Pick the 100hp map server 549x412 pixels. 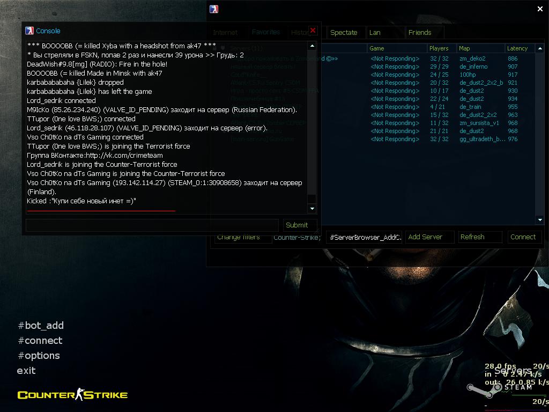click(x=374, y=75)
